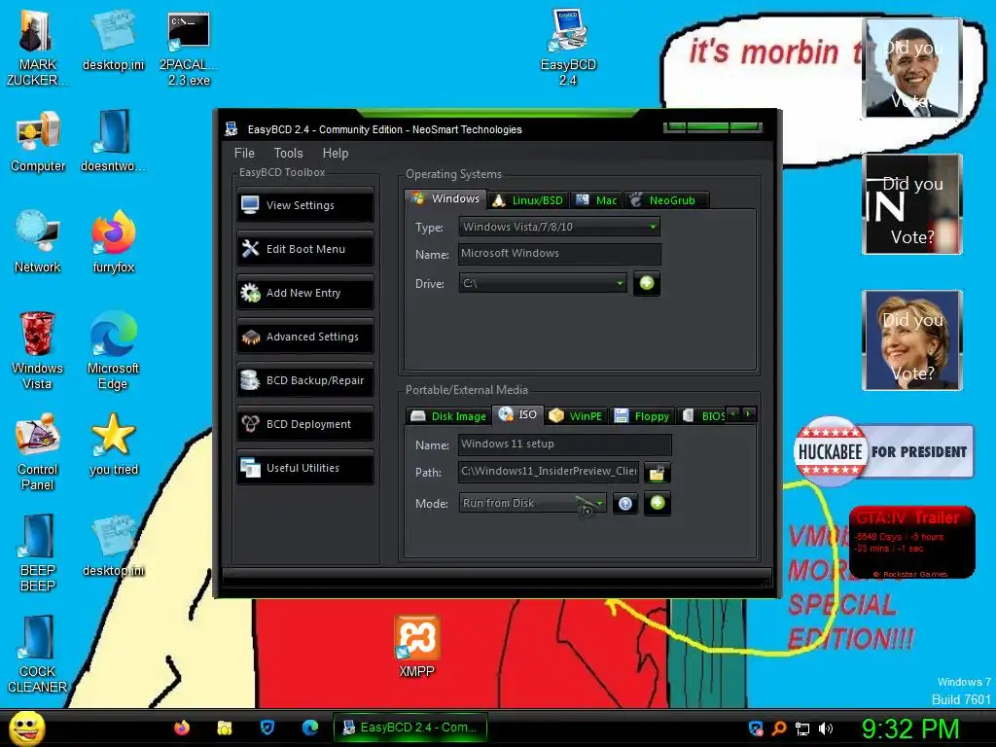Open the smiley face Start button
996x747 pixels.
pos(27,728)
